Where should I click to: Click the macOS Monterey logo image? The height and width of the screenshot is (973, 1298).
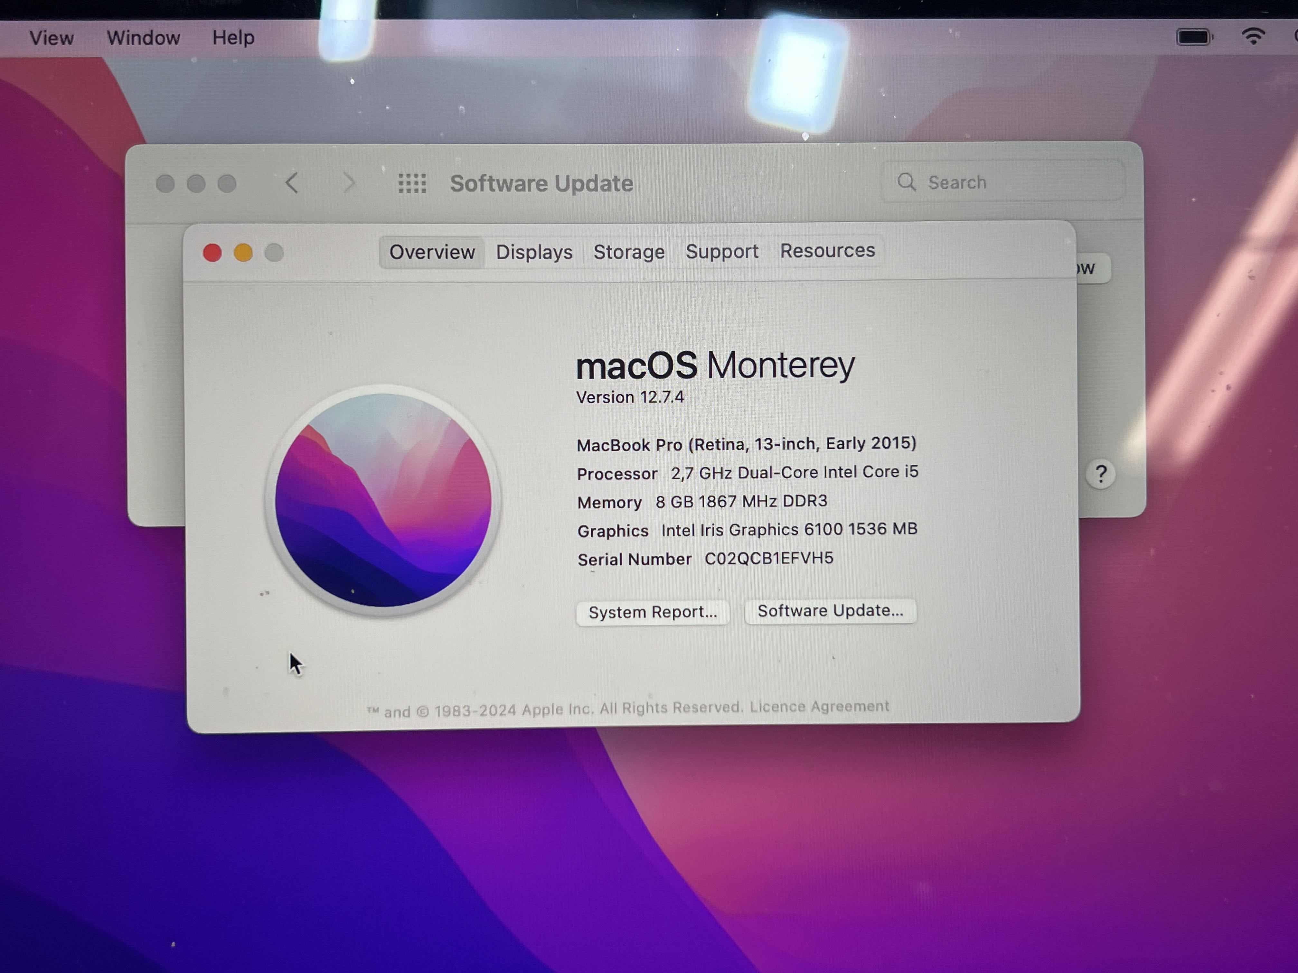(x=382, y=500)
